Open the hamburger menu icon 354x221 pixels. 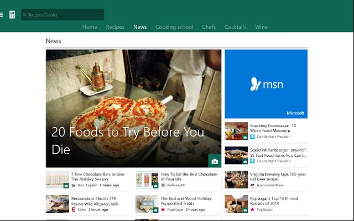click(x=1, y=15)
